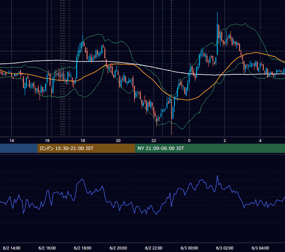This screenshot has width=285, height=252.
Task: Click the London session bar 15:30-21:00 JST
Action: coord(86,148)
